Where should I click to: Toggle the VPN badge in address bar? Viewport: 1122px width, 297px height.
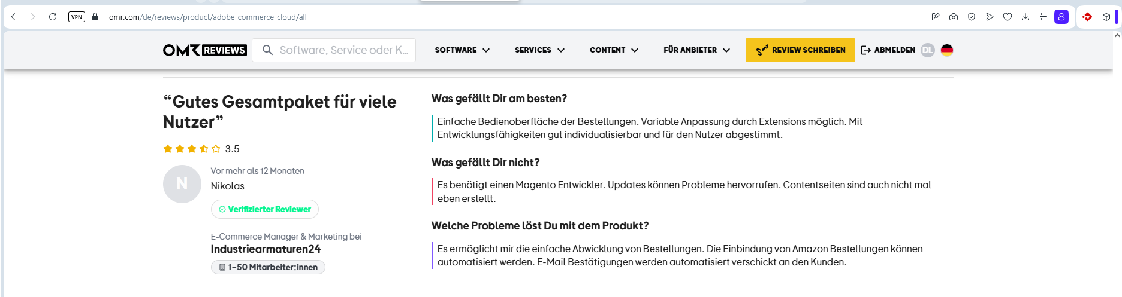pyautogui.click(x=77, y=17)
